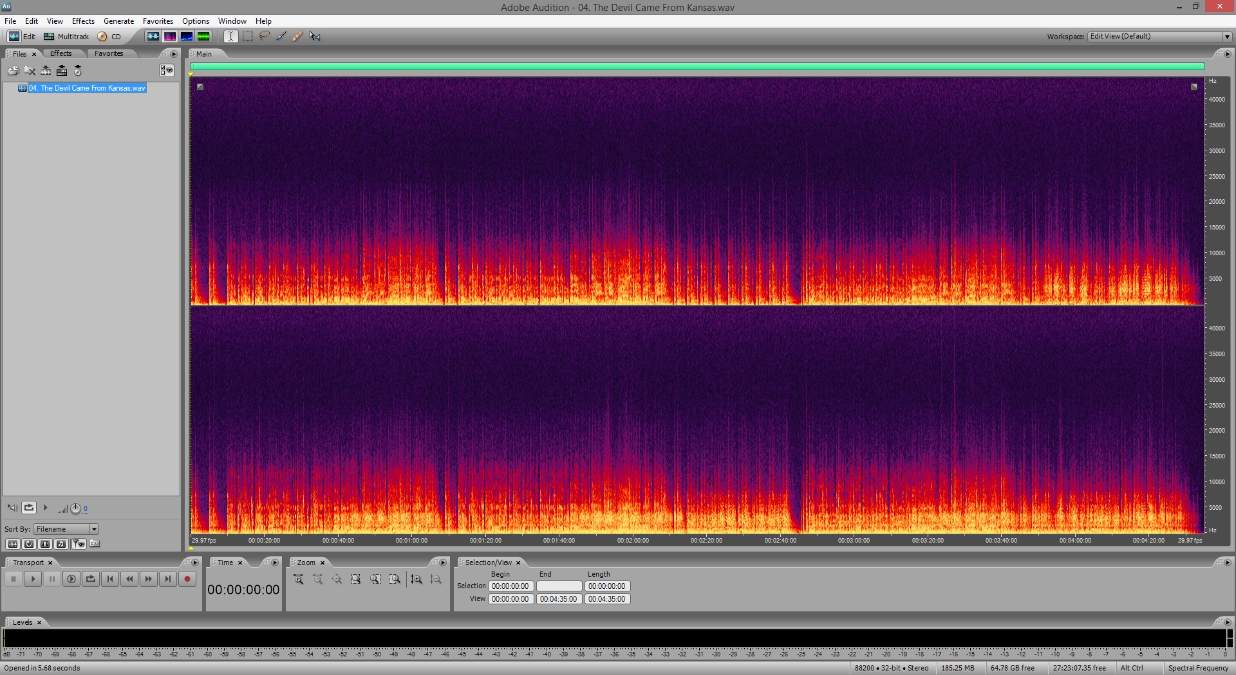Switch to the Effects tab
1236x675 pixels.
pyautogui.click(x=61, y=53)
